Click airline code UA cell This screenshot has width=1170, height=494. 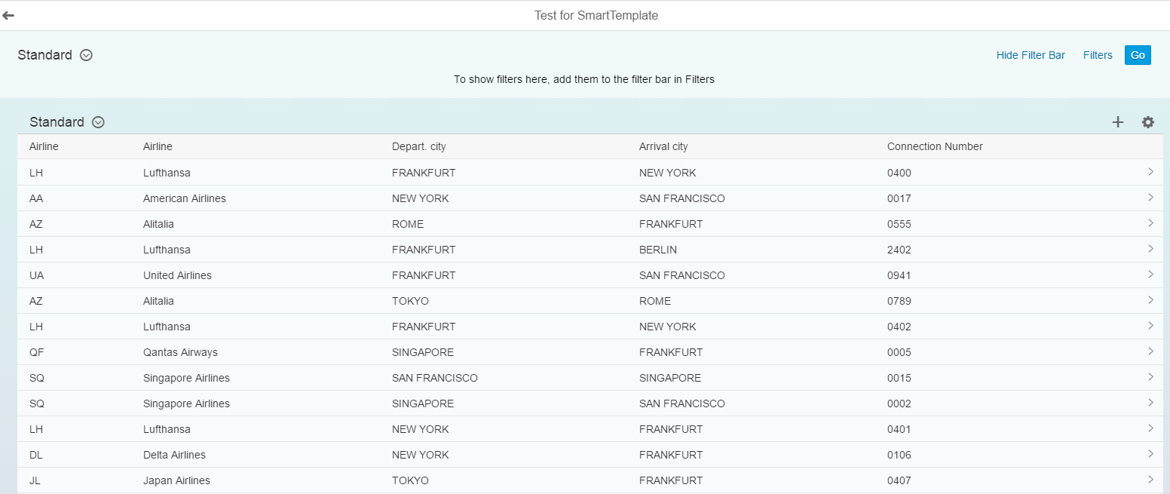tap(37, 275)
